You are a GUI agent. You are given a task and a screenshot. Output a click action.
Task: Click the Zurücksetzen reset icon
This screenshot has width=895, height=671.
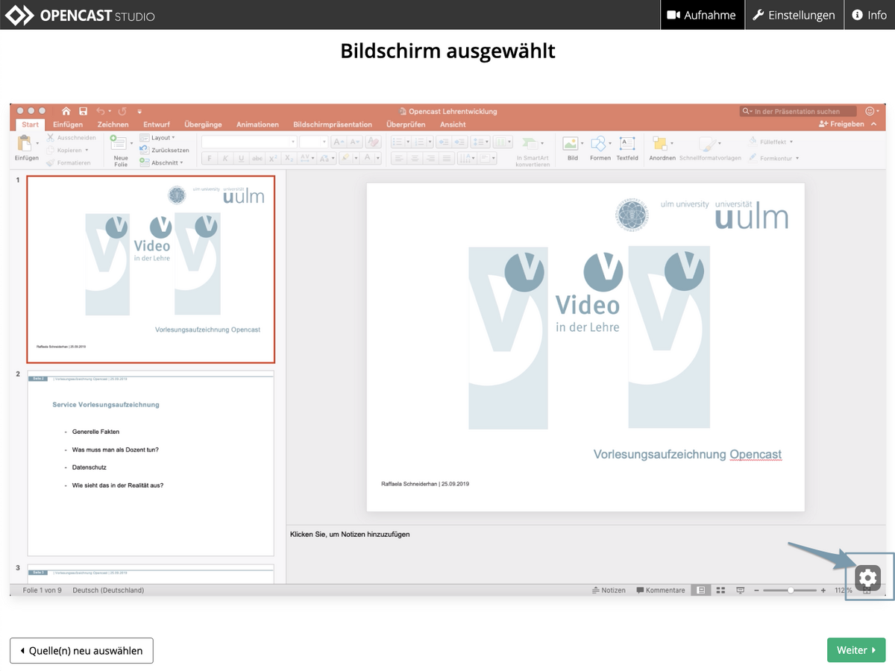tap(145, 150)
